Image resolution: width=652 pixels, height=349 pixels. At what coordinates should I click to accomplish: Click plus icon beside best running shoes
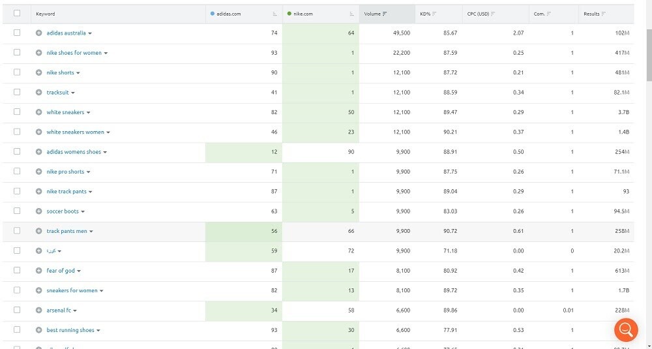[x=38, y=330]
